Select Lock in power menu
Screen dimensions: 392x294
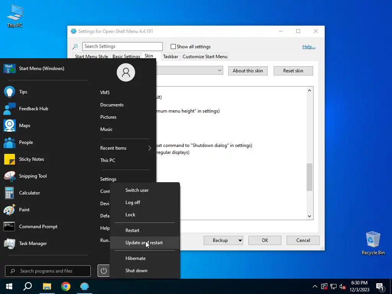coord(144,215)
